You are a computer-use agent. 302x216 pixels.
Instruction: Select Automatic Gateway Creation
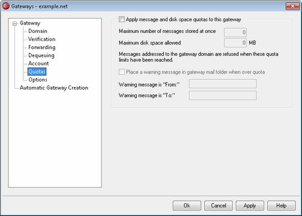click(54, 88)
